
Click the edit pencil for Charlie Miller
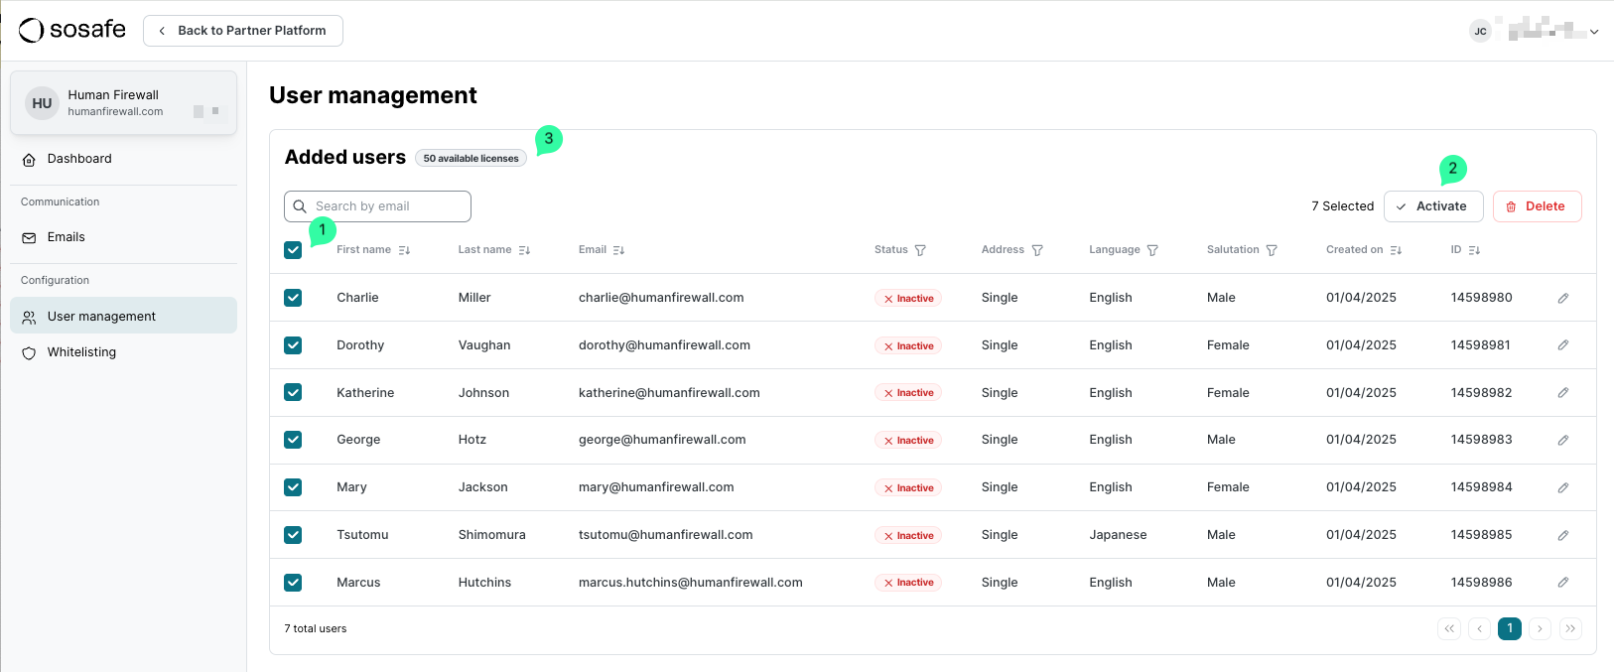[x=1562, y=298]
